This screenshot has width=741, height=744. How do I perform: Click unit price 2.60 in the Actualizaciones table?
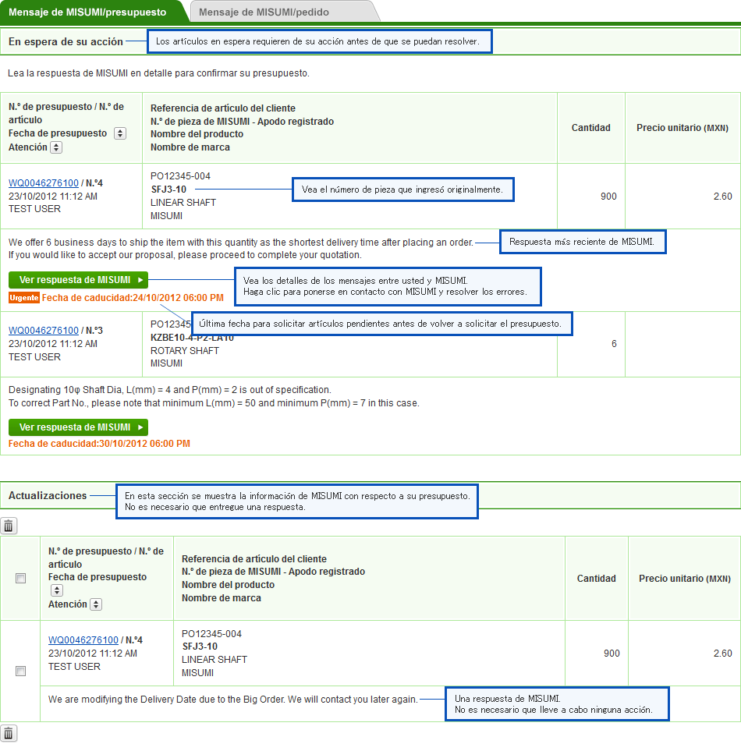point(722,654)
